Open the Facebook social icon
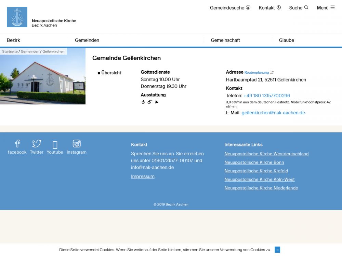The image size is (342, 256). (x=17, y=144)
